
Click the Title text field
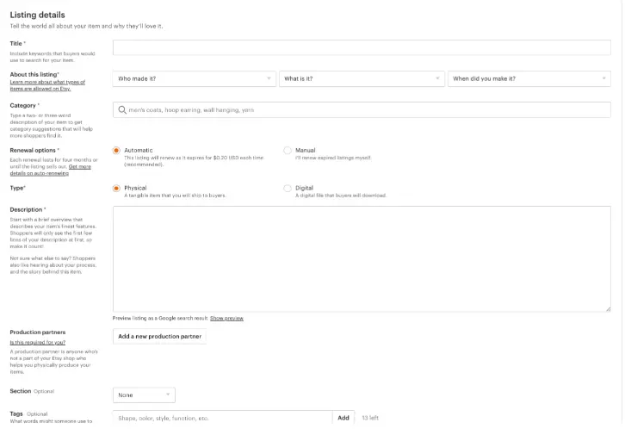click(362, 47)
